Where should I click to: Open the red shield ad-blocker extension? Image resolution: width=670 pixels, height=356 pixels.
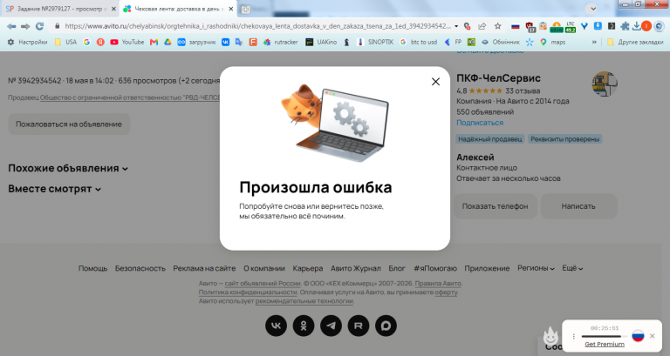coord(530,27)
